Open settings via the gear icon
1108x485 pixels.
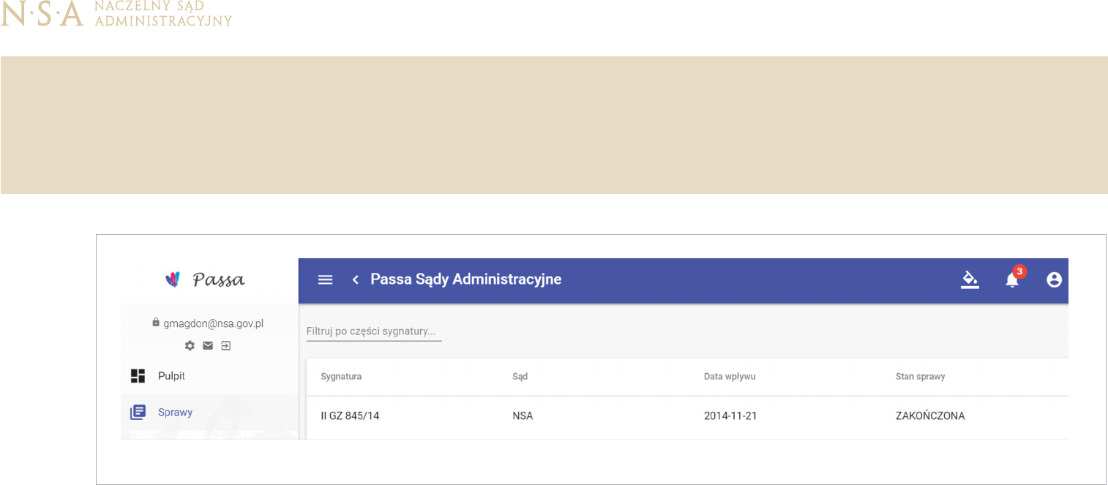(190, 345)
